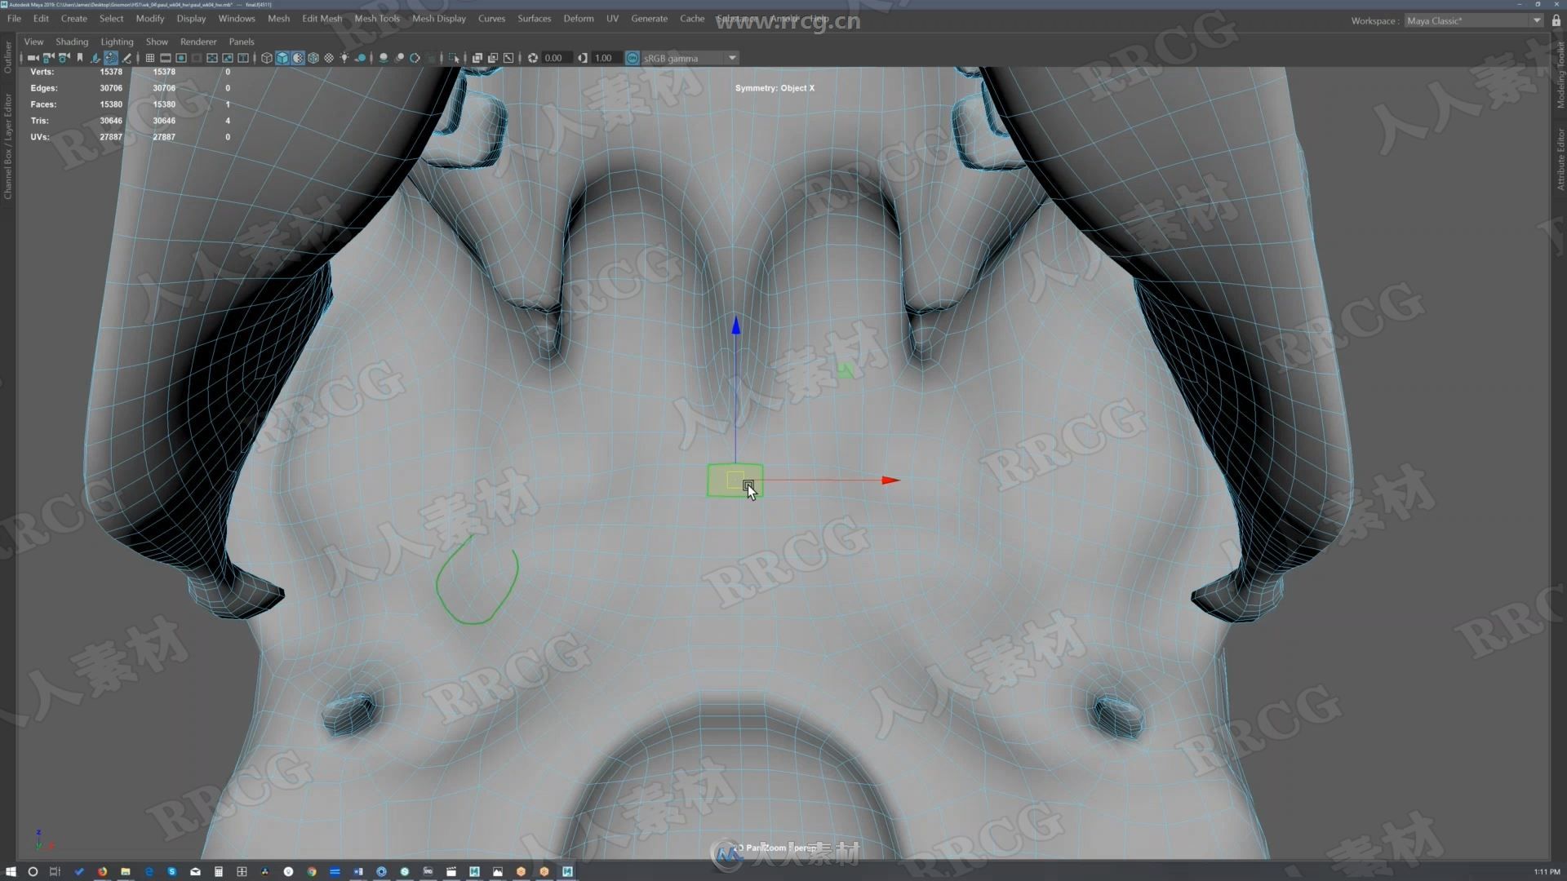Click the Symmetry Object X display icon
The image size is (1567, 881).
[x=775, y=88]
